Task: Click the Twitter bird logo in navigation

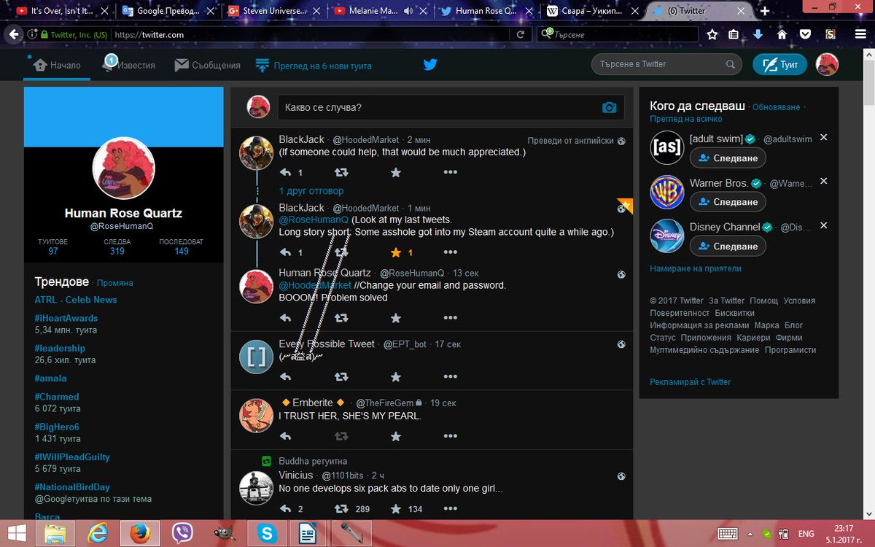Action: [429, 64]
